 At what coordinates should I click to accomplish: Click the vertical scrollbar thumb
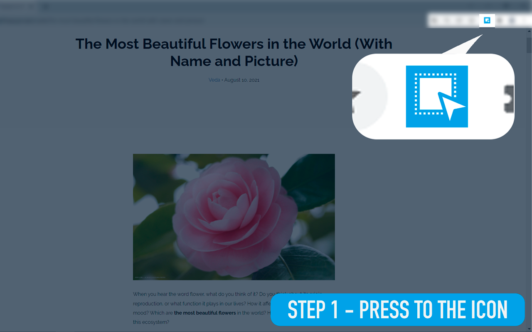[x=529, y=45]
